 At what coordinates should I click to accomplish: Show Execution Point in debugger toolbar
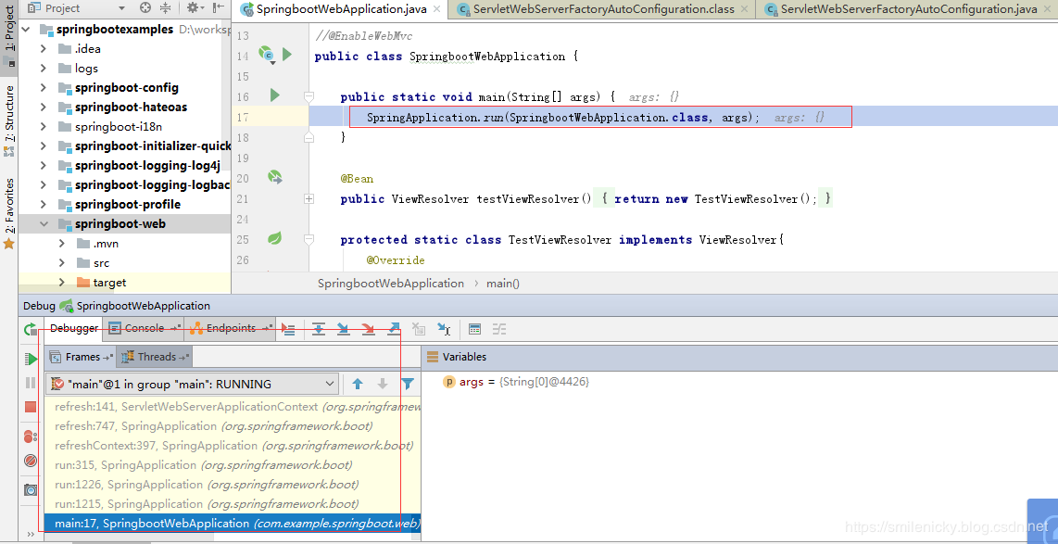click(289, 329)
